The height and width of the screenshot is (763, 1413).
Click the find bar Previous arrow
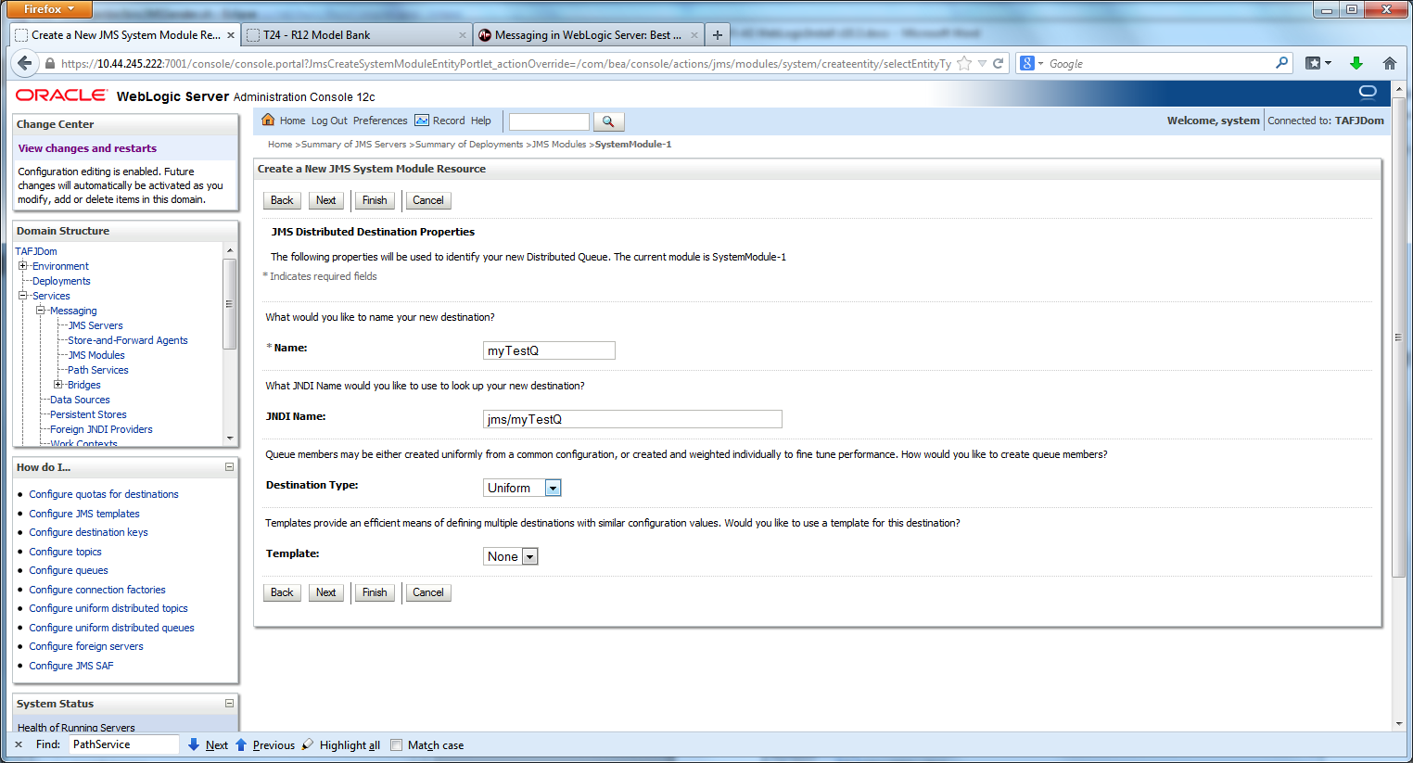click(241, 744)
